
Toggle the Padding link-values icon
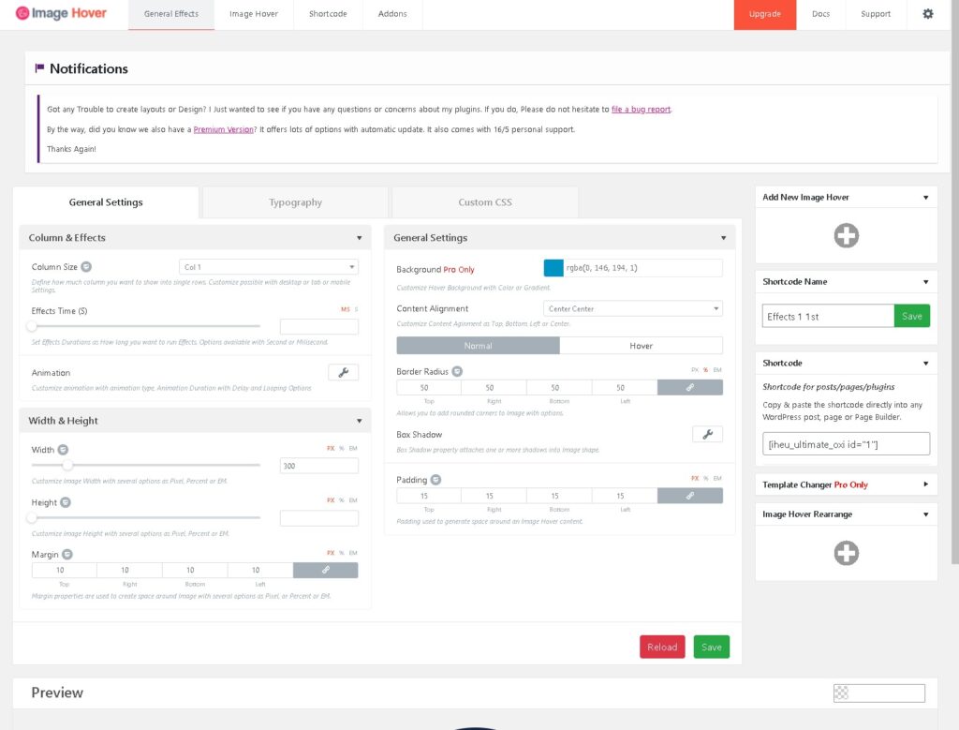[x=689, y=496]
